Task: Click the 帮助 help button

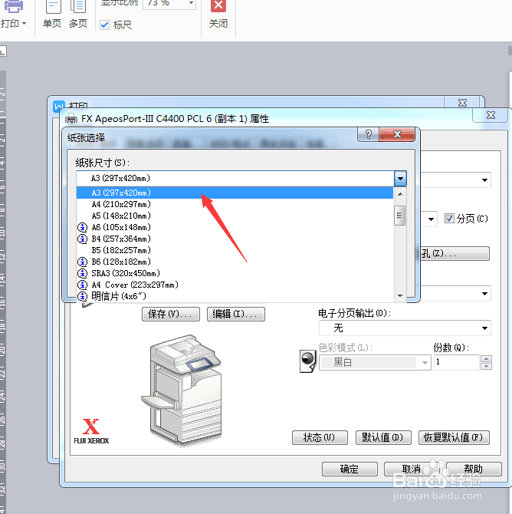Action: point(474,469)
